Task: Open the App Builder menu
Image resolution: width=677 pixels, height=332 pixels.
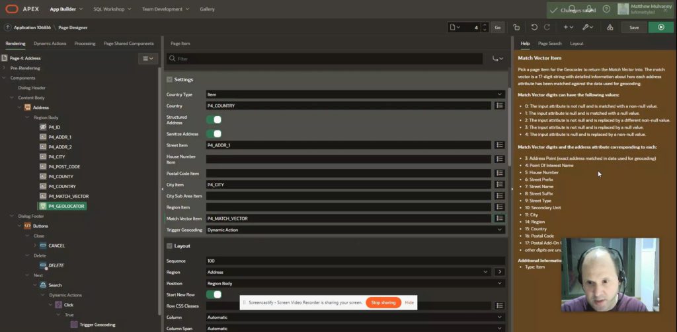Action: point(67,9)
